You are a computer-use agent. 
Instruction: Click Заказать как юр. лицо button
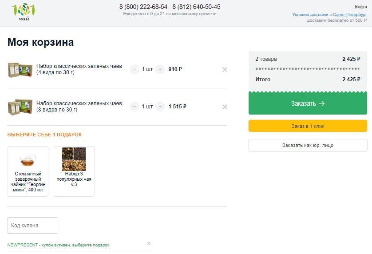click(x=308, y=146)
